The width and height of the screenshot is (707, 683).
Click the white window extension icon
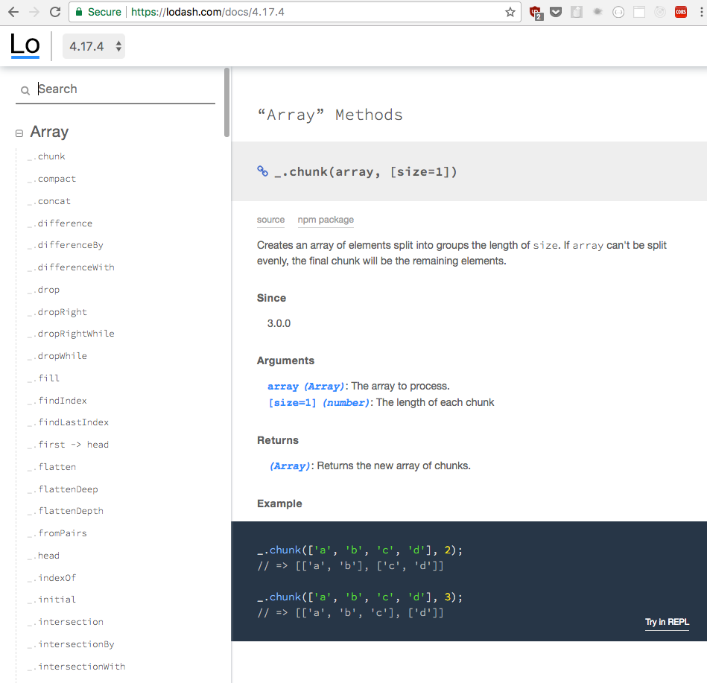(639, 12)
